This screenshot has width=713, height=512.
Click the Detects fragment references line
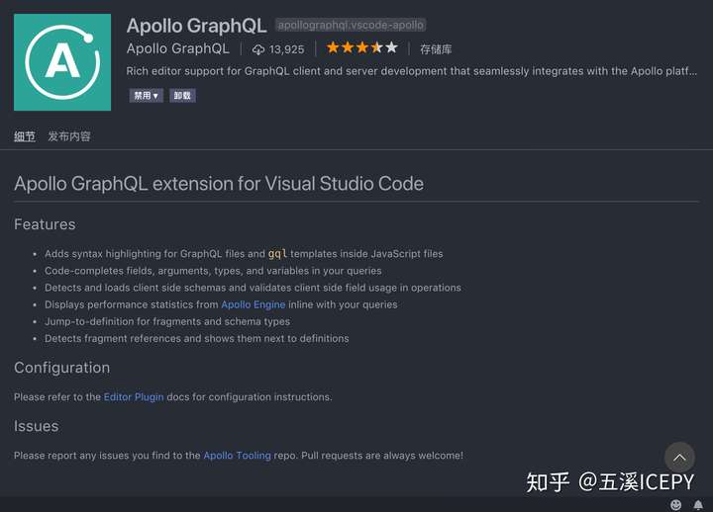click(x=196, y=339)
